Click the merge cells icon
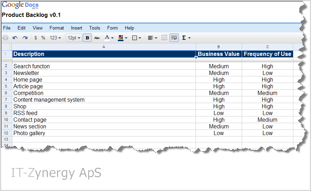The width and height of the screenshot is (311, 191). (x=164, y=38)
